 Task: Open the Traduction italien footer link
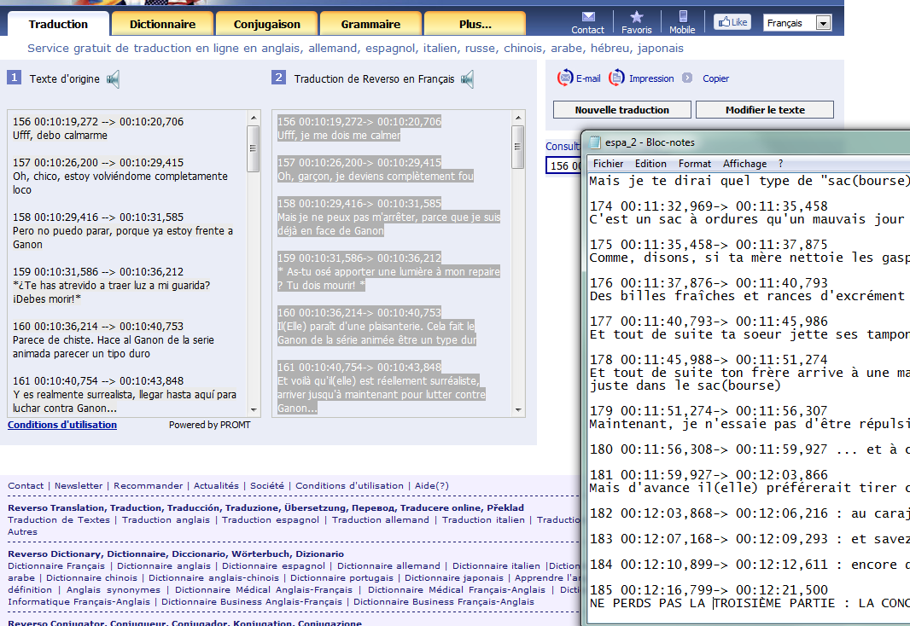(x=483, y=520)
